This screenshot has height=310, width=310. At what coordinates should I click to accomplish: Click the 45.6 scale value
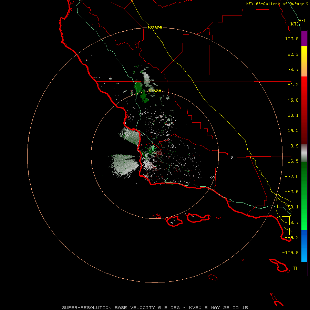293,100
